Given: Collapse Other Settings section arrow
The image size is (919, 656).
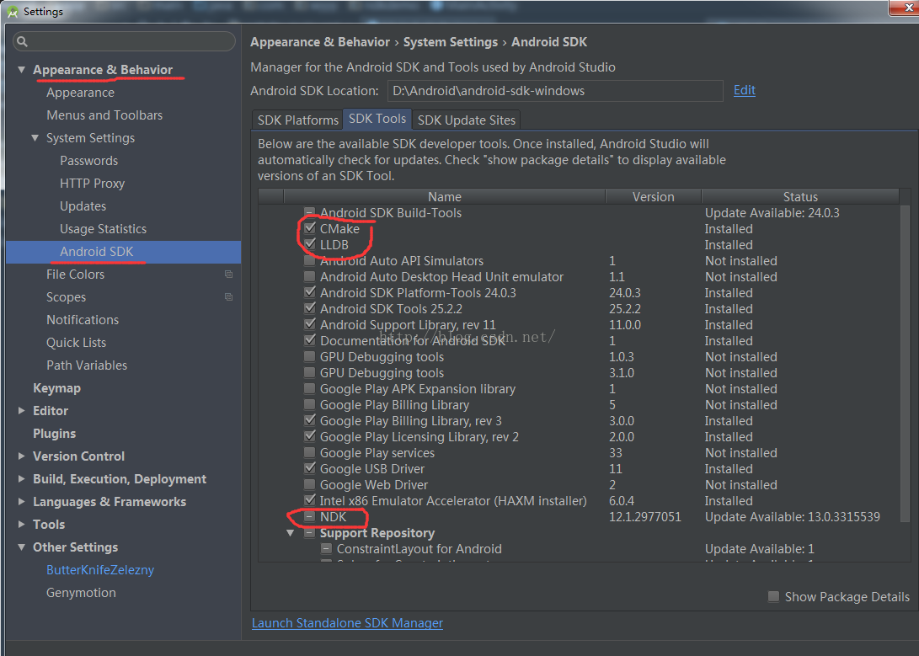Looking at the screenshot, I should coord(22,547).
